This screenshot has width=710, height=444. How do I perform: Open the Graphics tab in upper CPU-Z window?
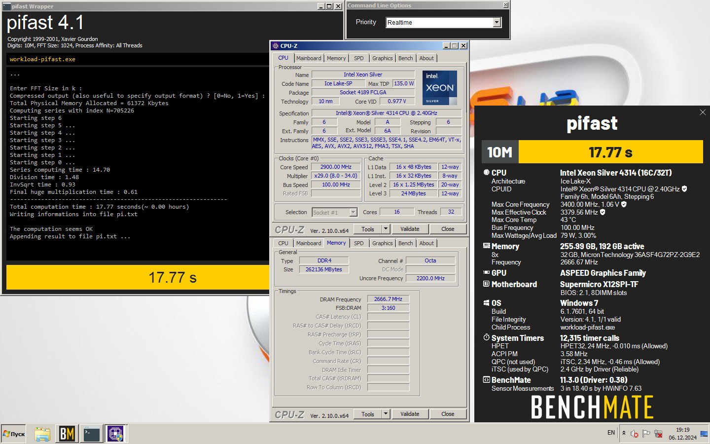[382, 58]
